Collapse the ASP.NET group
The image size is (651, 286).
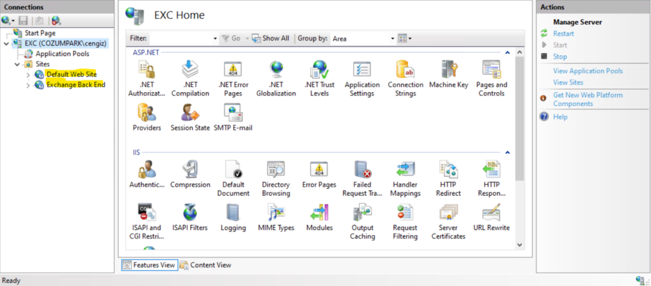pyautogui.click(x=507, y=53)
